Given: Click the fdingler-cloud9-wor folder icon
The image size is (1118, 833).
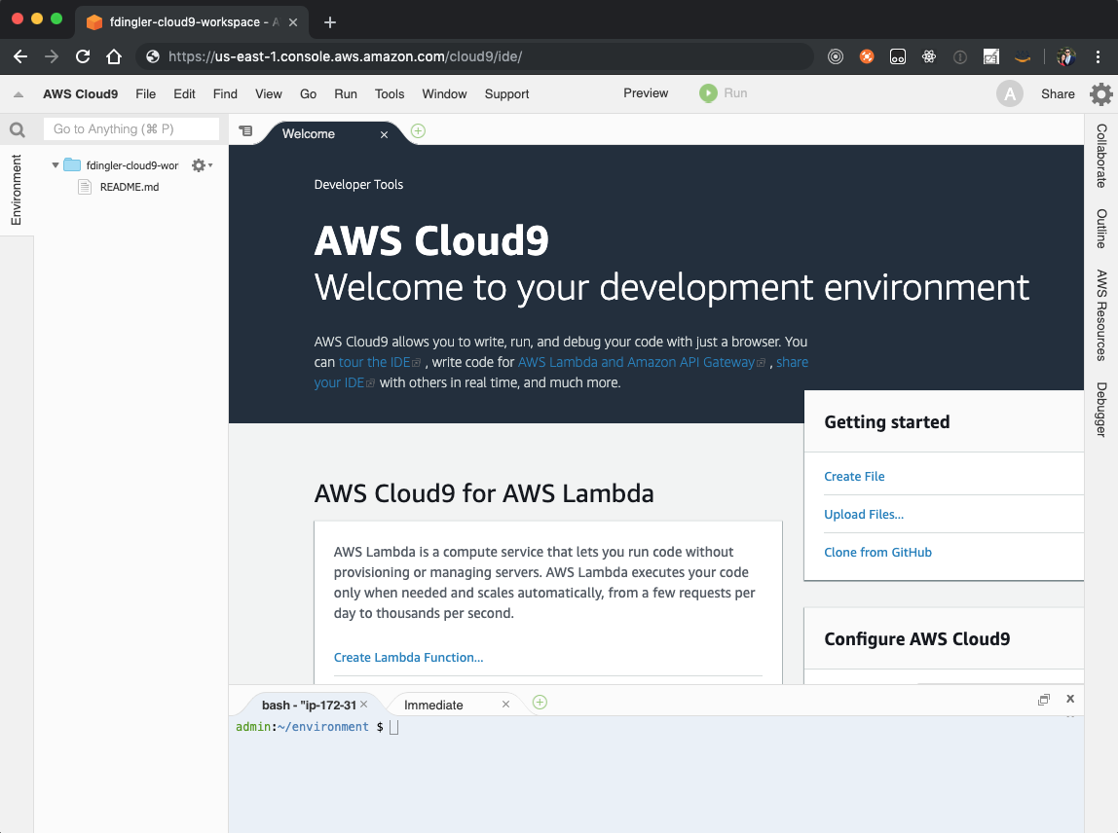Looking at the screenshot, I should coord(72,165).
